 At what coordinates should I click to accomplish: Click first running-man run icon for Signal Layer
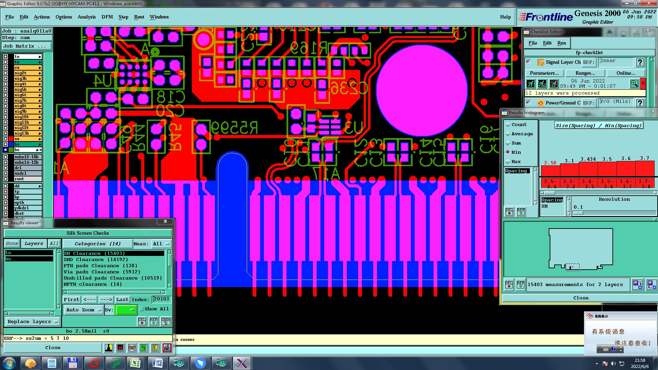click(x=531, y=84)
